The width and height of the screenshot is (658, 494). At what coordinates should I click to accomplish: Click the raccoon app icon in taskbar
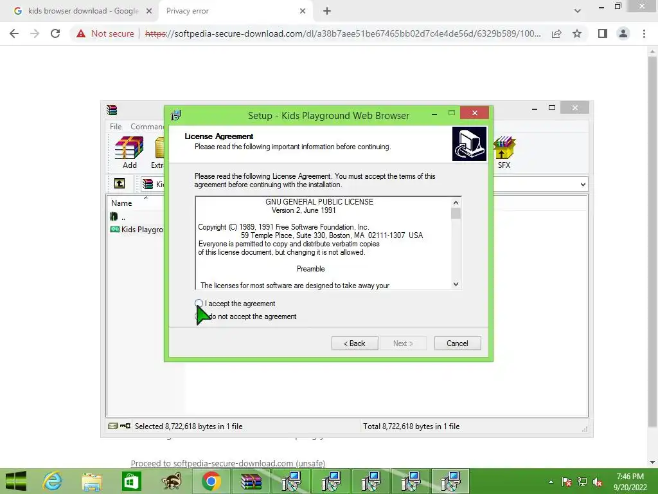[x=171, y=481]
